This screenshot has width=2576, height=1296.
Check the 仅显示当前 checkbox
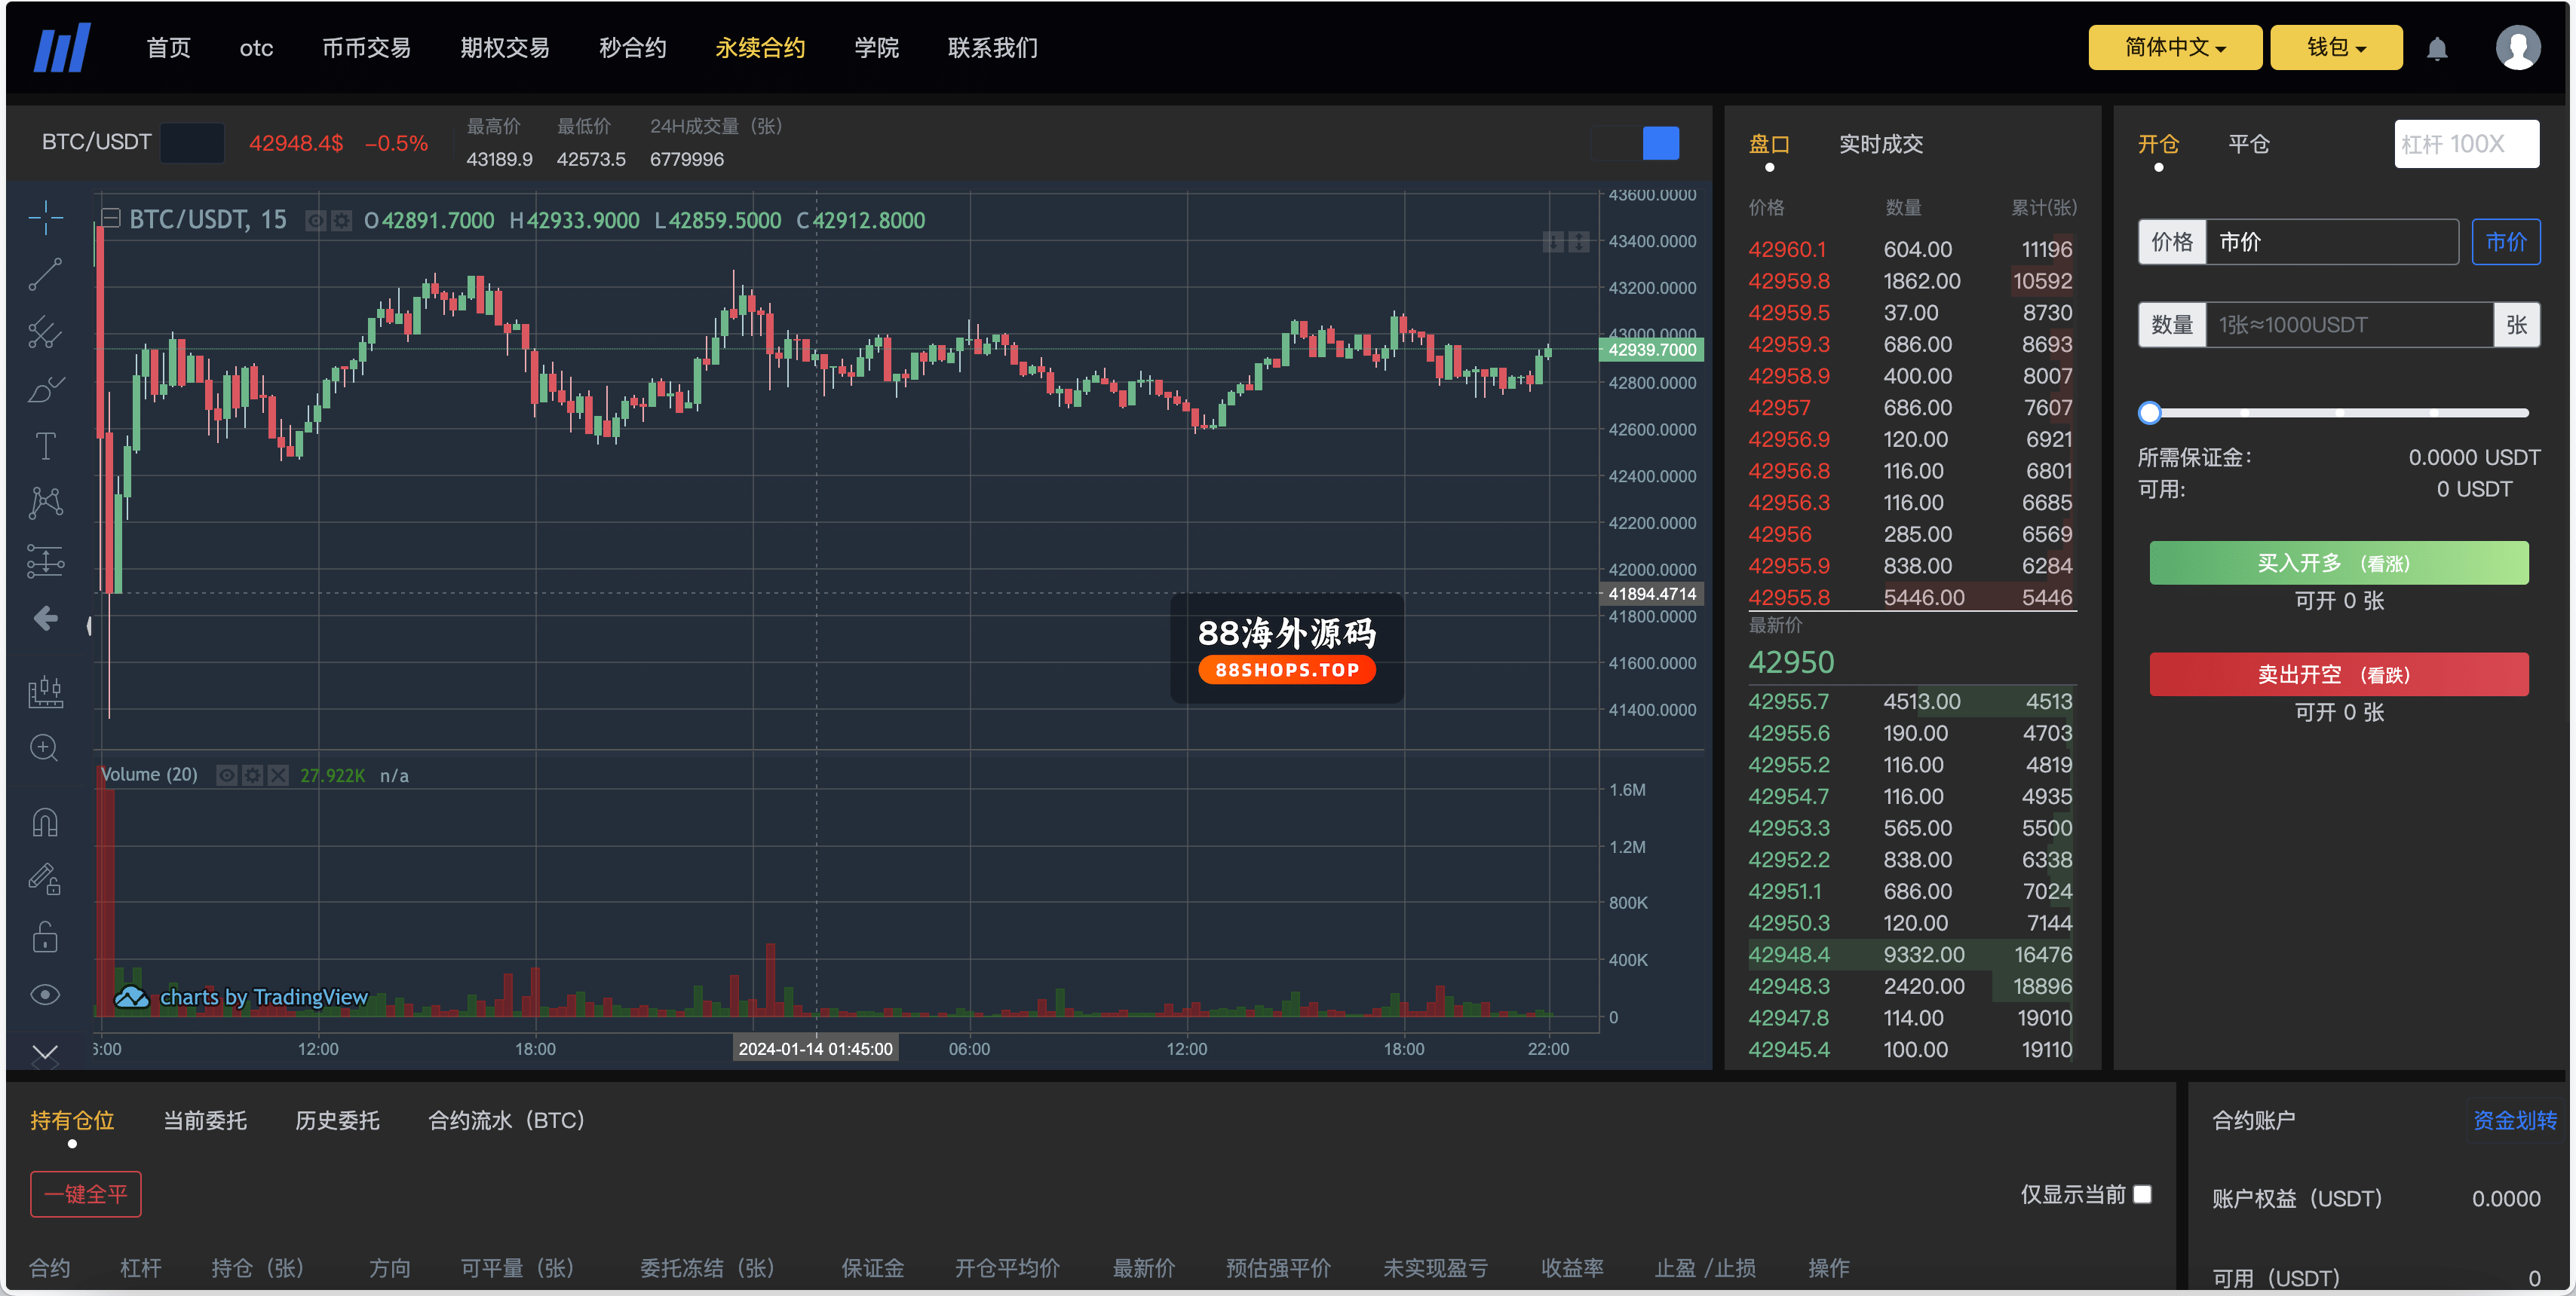point(2142,1194)
